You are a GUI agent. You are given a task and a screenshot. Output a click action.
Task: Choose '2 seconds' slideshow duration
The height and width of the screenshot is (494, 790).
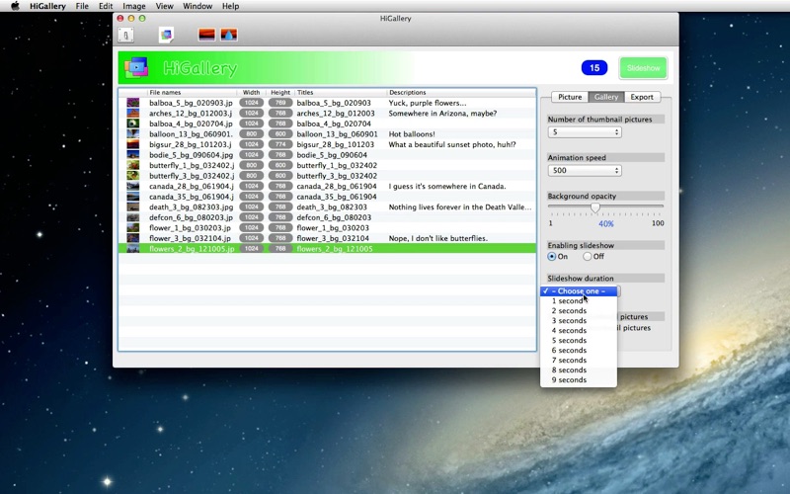tap(579, 311)
